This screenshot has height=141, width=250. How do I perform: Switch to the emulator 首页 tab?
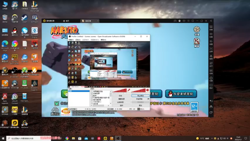(x=66, y=21)
